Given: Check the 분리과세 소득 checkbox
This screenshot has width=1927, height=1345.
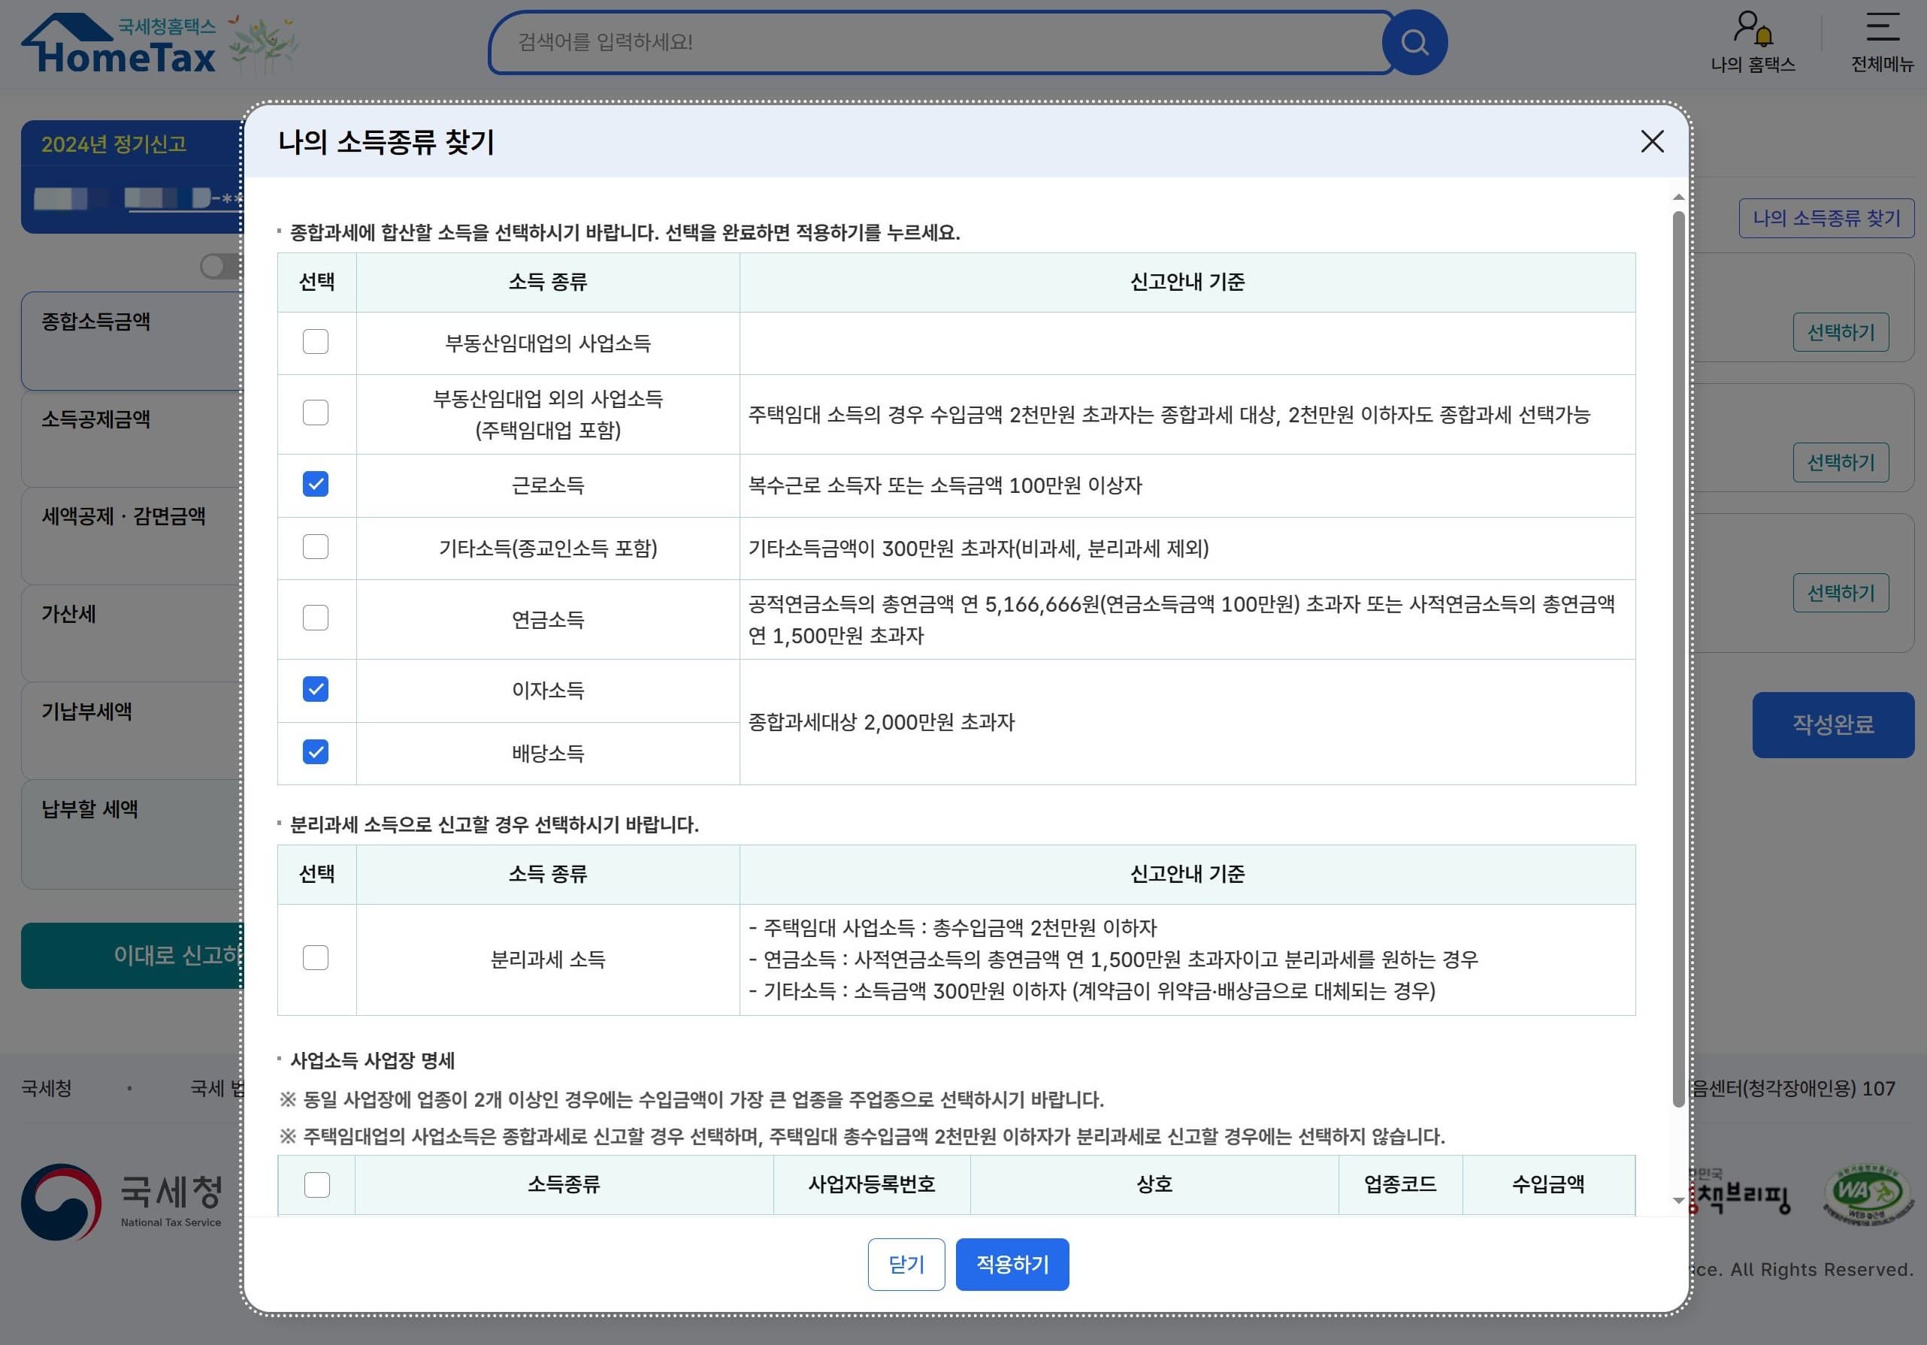Looking at the screenshot, I should click(316, 958).
